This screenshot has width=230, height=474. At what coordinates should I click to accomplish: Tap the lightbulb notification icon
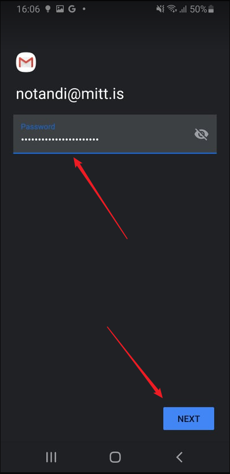coord(47,9)
